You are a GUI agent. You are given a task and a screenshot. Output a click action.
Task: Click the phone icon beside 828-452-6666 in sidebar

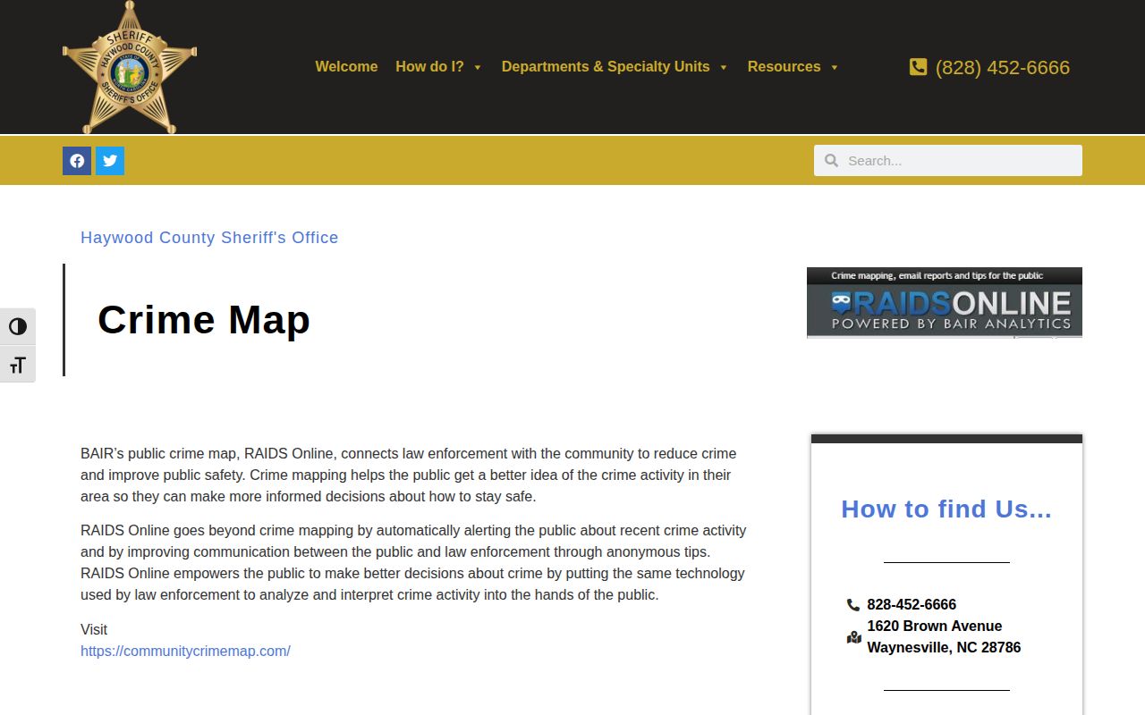853,605
